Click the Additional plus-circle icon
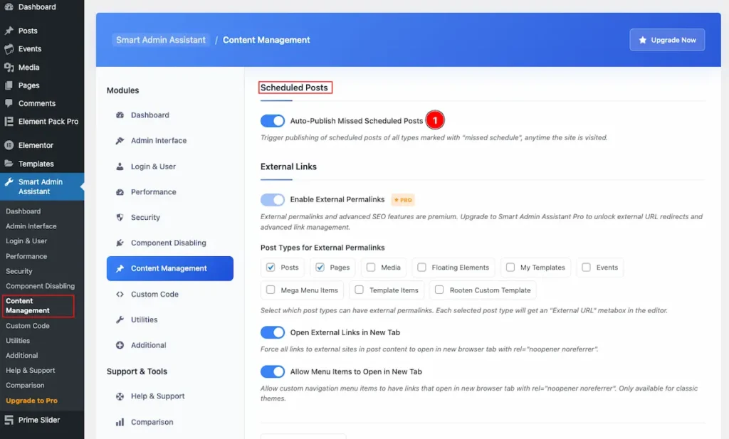729x439 pixels. point(120,345)
